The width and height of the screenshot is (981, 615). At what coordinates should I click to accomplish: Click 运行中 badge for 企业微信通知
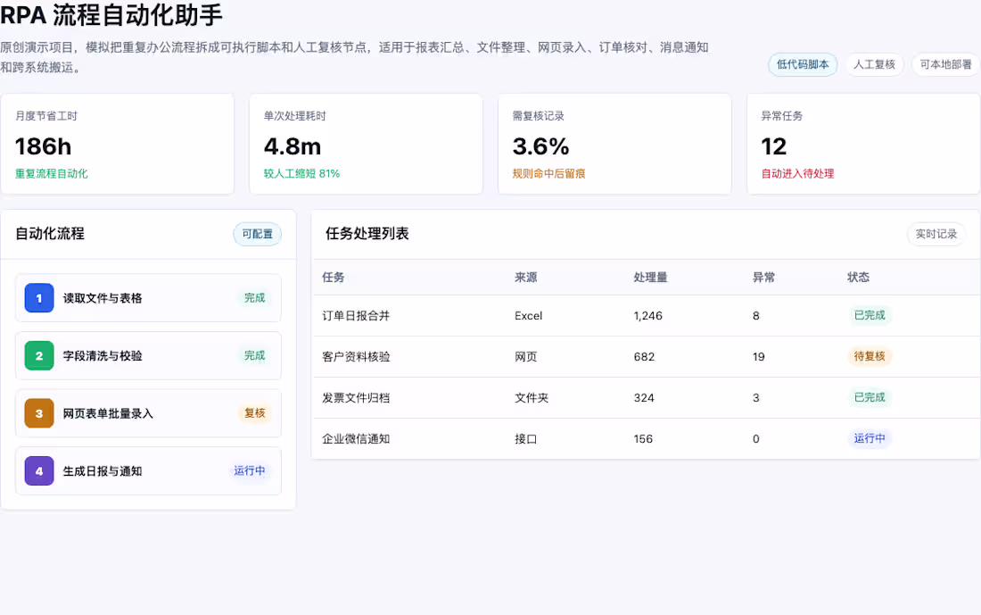point(870,438)
